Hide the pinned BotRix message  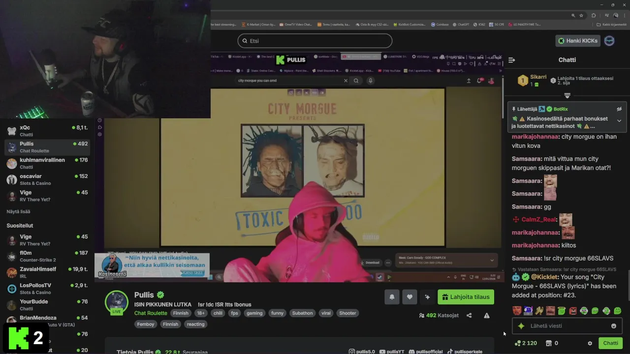pos(619,109)
